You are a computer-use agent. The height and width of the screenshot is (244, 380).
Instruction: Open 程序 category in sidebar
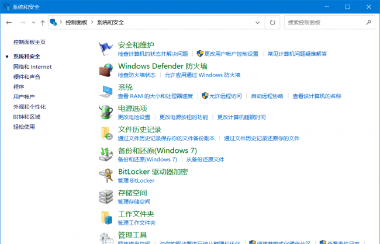[19, 87]
